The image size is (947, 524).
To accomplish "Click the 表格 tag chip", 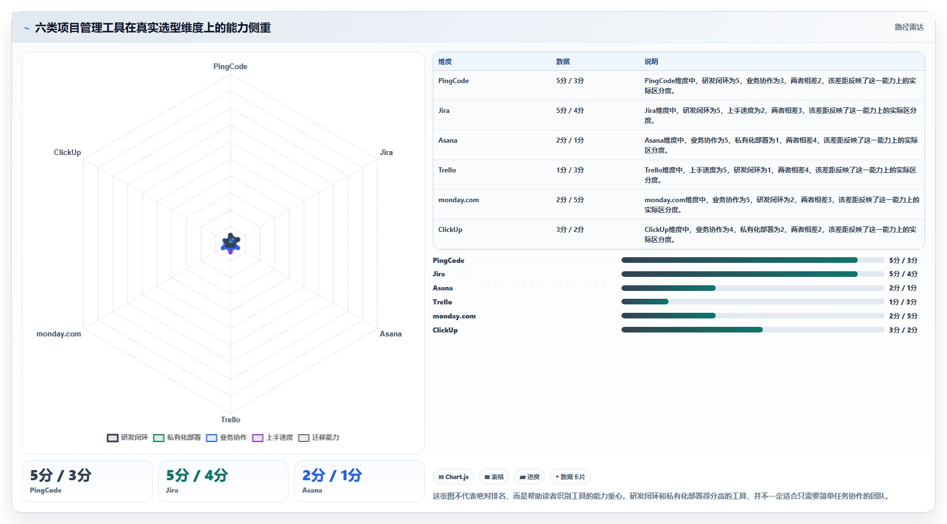I will click(494, 477).
